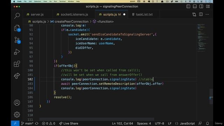This screenshot has width=224, height=126.
Task: Open the Manage gear icon
Action: coord(17,114)
